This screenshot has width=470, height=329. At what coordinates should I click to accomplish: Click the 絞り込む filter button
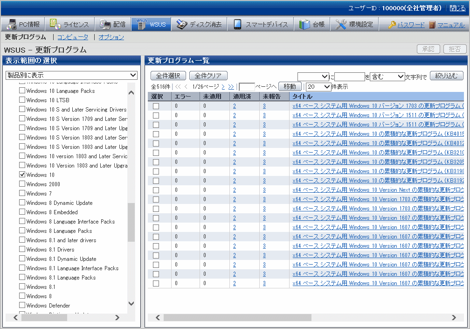tap(447, 76)
